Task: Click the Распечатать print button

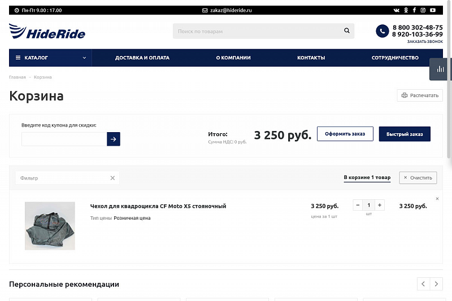Action: click(x=420, y=95)
